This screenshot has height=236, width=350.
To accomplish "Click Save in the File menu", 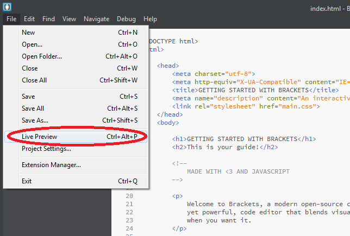I will click(76, 97).
